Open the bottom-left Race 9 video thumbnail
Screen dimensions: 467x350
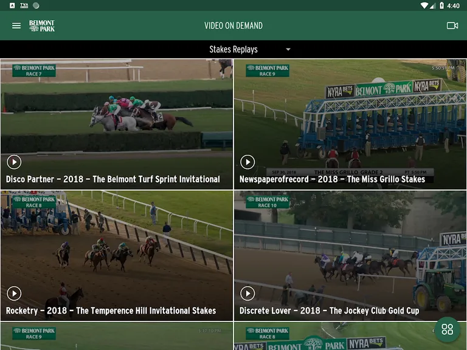(x=117, y=336)
